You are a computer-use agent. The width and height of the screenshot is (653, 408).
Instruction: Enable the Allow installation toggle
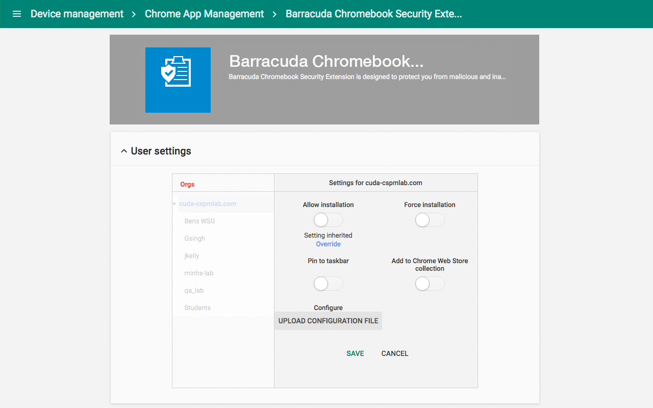tap(328, 220)
